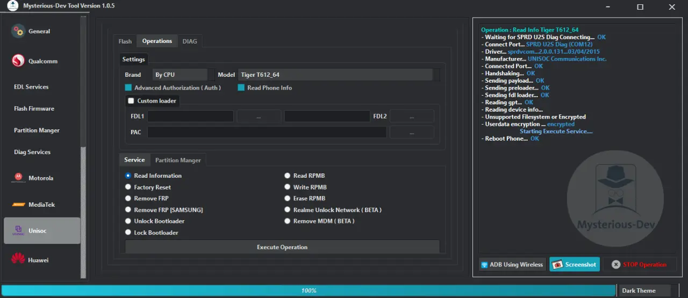Click ADB Using Wireless button
This screenshot has width=688, height=298.
(512, 265)
